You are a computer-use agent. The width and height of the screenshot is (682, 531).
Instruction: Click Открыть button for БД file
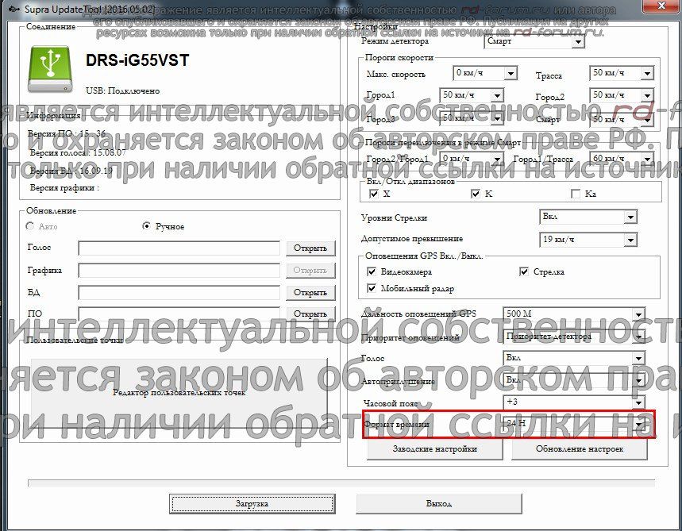tap(310, 293)
